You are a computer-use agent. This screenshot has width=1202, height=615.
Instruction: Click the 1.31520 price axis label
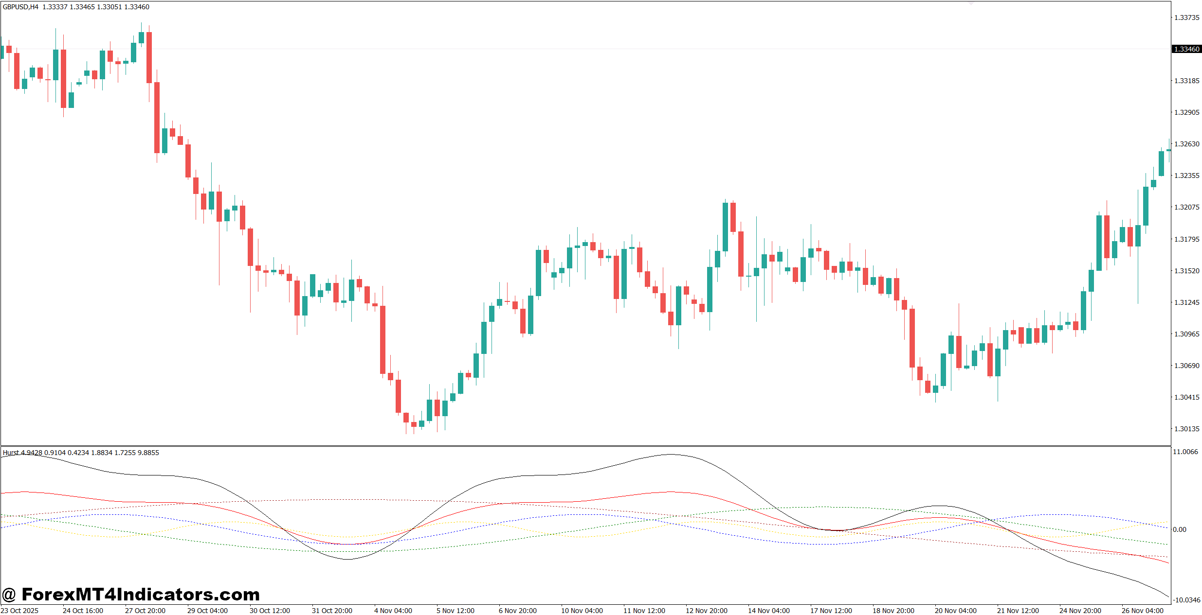pos(1187,271)
